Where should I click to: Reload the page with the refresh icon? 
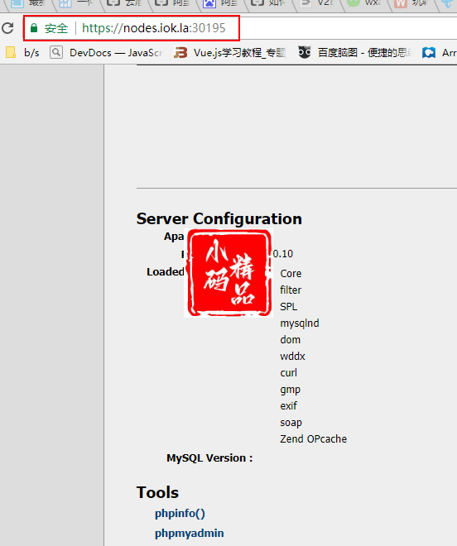(7, 28)
